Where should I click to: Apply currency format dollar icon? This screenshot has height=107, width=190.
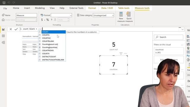[42, 20]
